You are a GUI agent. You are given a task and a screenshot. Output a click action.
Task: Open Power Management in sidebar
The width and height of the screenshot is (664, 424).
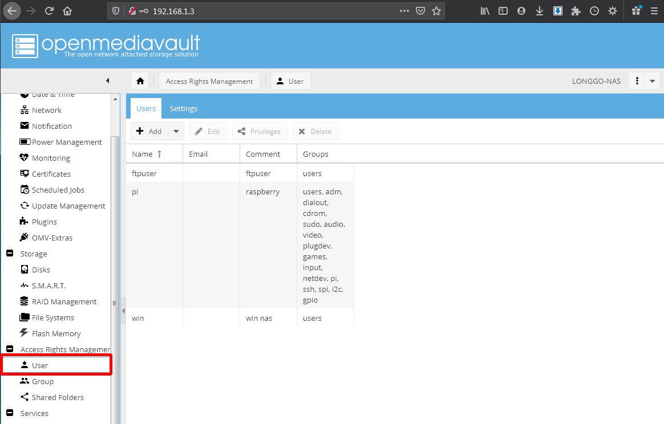point(67,142)
